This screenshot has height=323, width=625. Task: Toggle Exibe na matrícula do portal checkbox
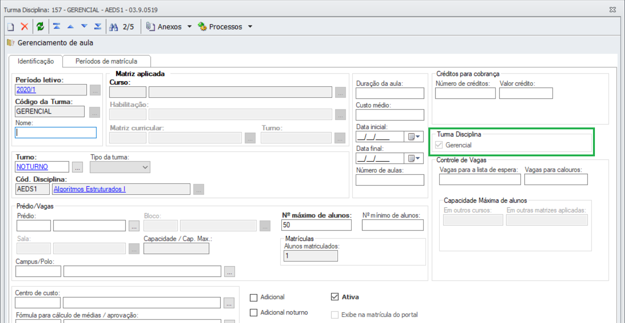(x=335, y=315)
